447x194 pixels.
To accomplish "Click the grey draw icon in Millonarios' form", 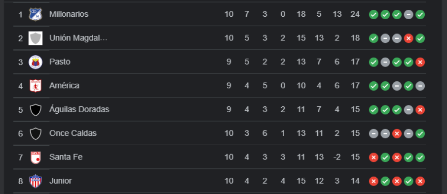I will [408, 14].
